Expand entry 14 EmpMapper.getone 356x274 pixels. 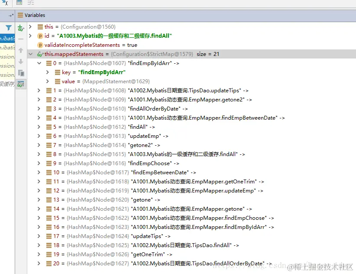pos(39,209)
